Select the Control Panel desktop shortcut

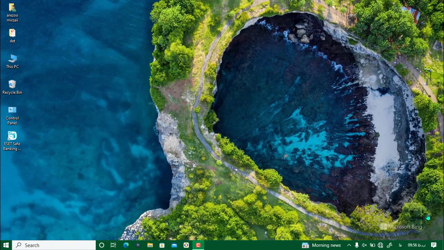pos(12,115)
